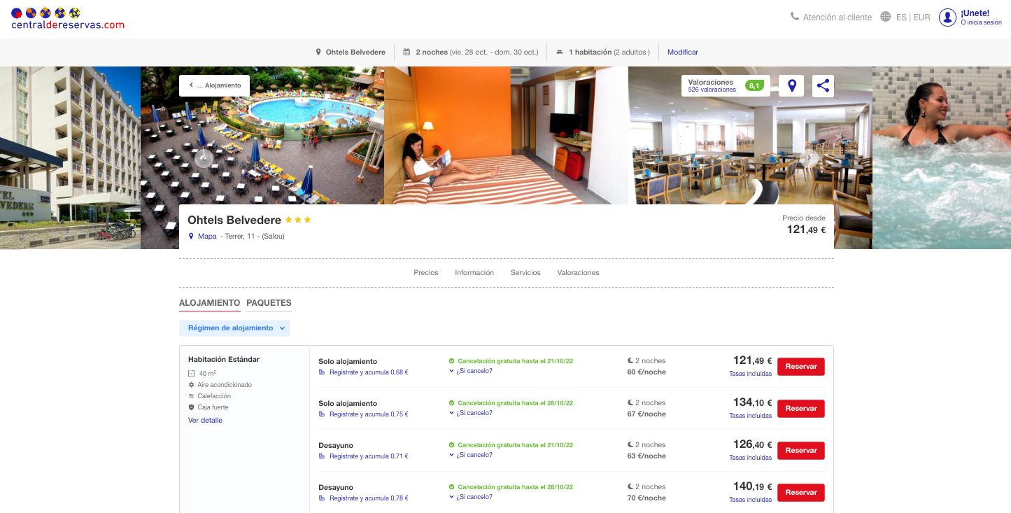Click the Habitación Estándar heading
The image size is (1011, 513).
(x=224, y=359)
